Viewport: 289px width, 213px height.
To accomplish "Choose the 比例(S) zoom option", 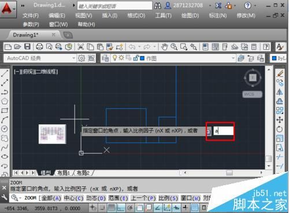I will 168,198.
